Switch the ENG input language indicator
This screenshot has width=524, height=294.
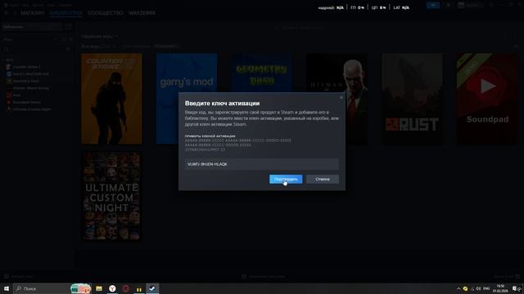click(x=486, y=288)
